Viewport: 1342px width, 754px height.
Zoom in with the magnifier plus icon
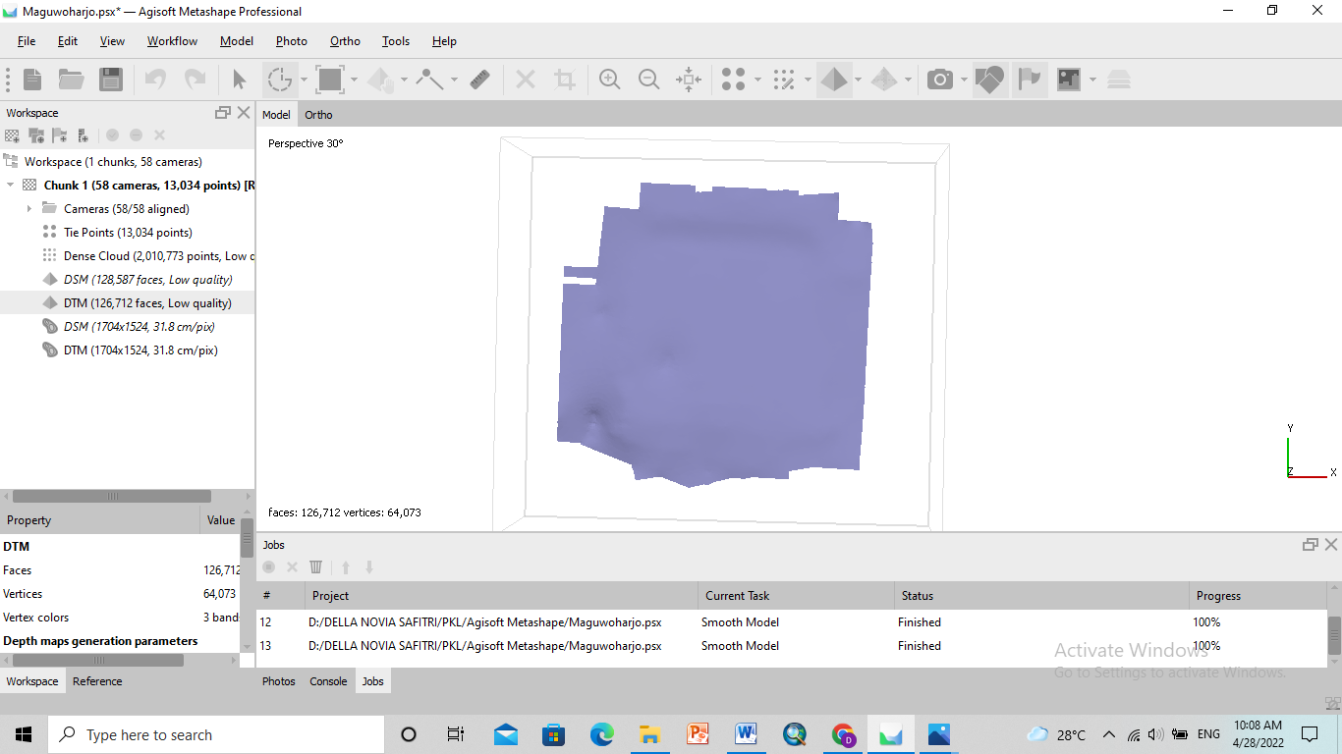click(x=610, y=80)
